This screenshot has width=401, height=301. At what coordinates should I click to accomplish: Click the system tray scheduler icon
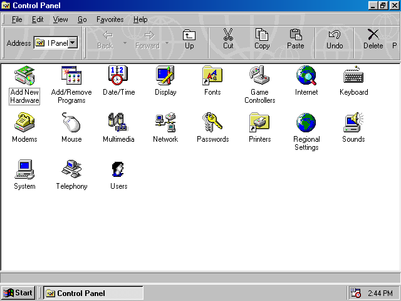click(356, 293)
